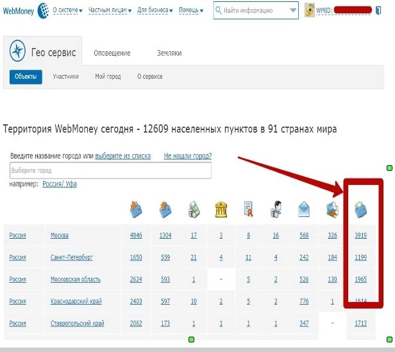Viewport: 395px width, 352px height.
Task: Click the 'Объекты' button
Action: click(26, 77)
